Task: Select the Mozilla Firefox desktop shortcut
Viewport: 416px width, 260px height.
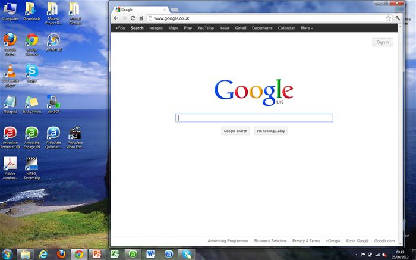Action: [10, 45]
